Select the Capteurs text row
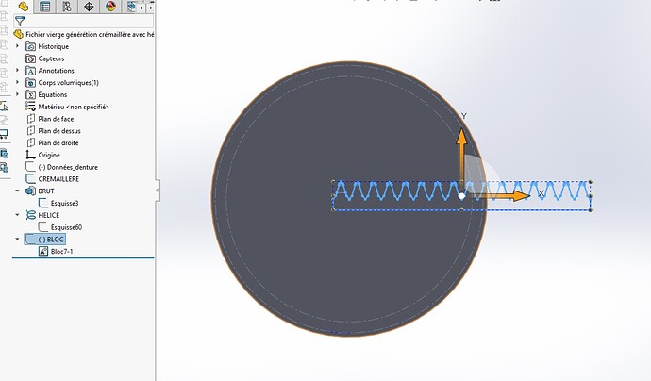 (51, 58)
